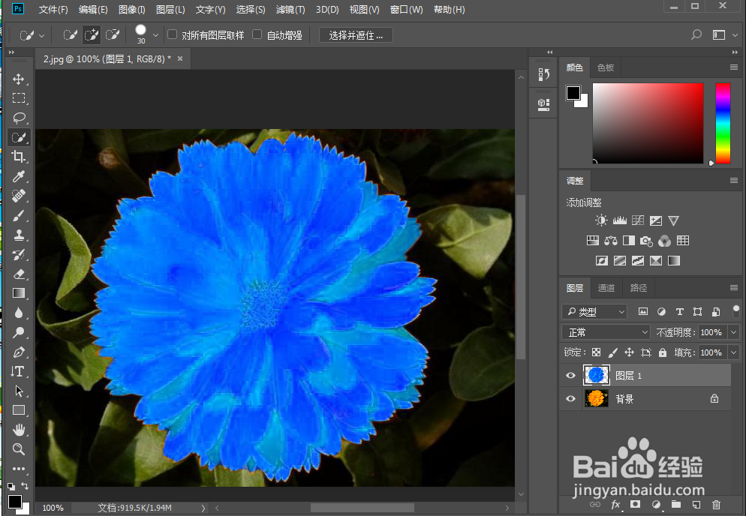This screenshot has width=746, height=516.
Task: Open layer style fx menu
Action: 615,505
